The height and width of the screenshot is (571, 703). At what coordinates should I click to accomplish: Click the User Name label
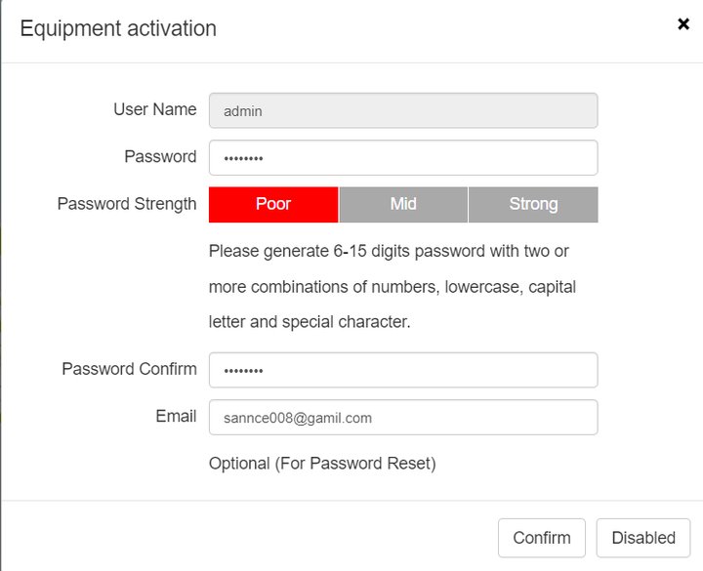[154, 109]
